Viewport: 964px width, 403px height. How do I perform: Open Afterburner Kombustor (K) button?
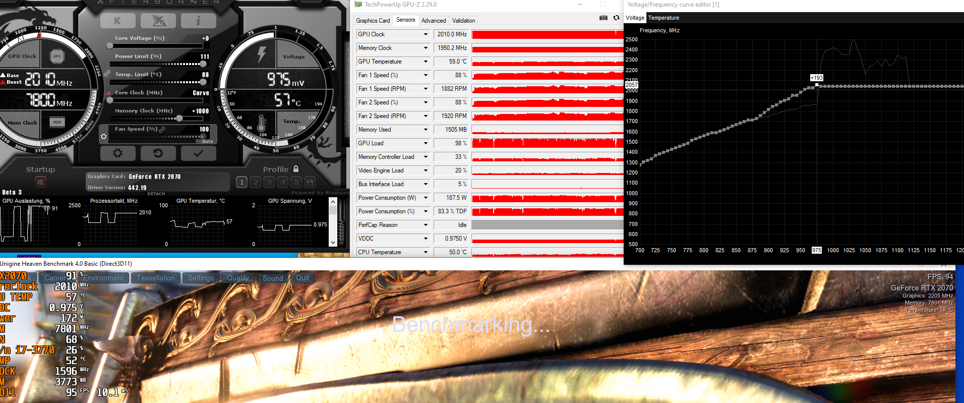[x=117, y=21]
